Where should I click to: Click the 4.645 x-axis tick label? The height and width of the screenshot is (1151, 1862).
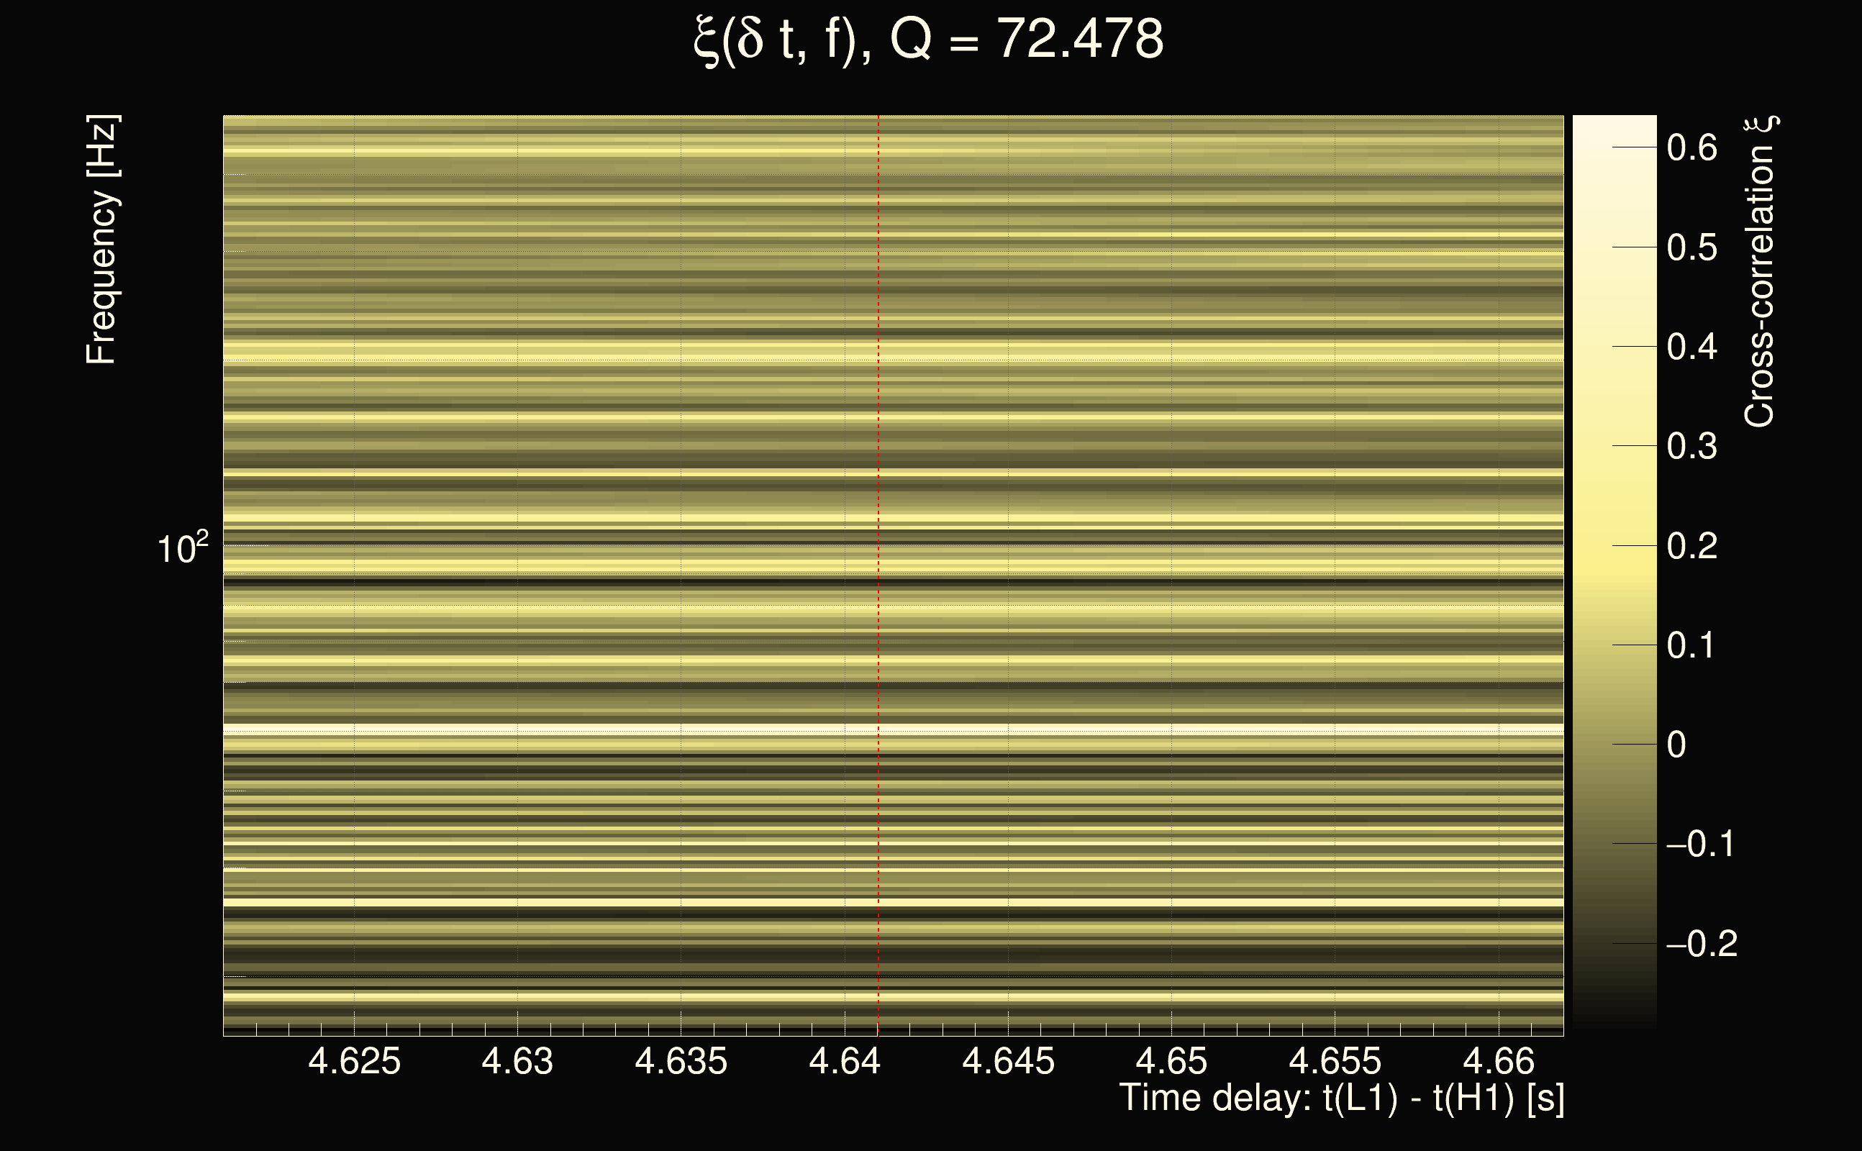coord(1008,1061)
